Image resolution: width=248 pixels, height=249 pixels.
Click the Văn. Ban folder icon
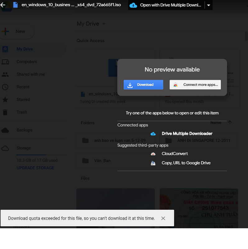pos(85,161)
